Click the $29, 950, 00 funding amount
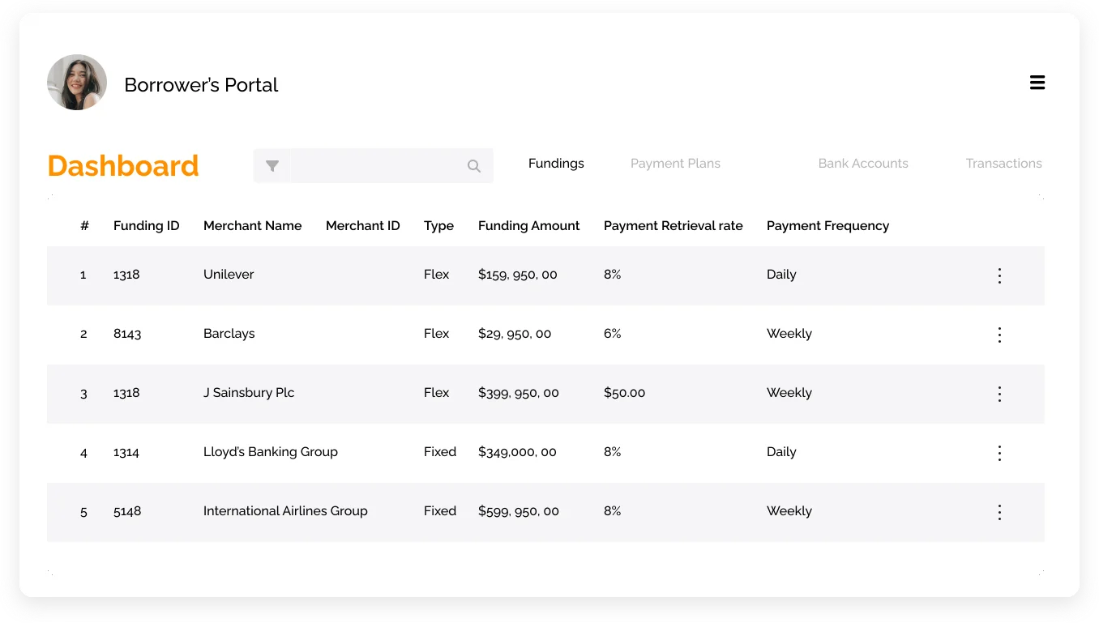The image size is (1099, 623). click(515, 334)
